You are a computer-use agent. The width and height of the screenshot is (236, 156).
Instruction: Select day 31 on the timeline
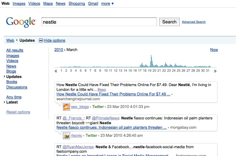coord(208,70)
